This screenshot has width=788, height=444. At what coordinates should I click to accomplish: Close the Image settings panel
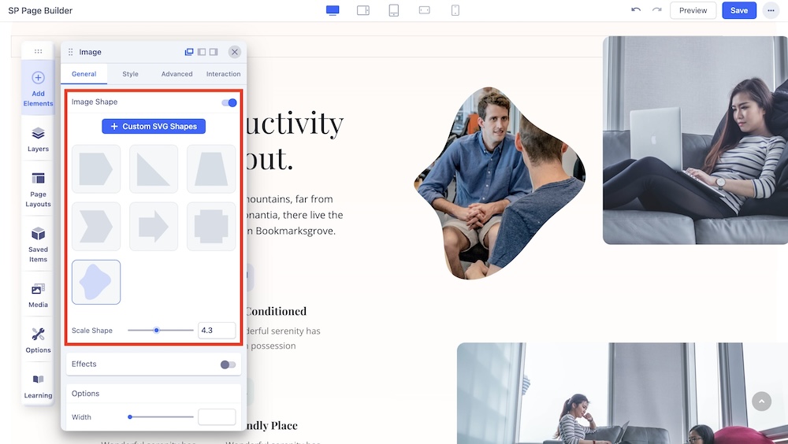click(234, 52)
